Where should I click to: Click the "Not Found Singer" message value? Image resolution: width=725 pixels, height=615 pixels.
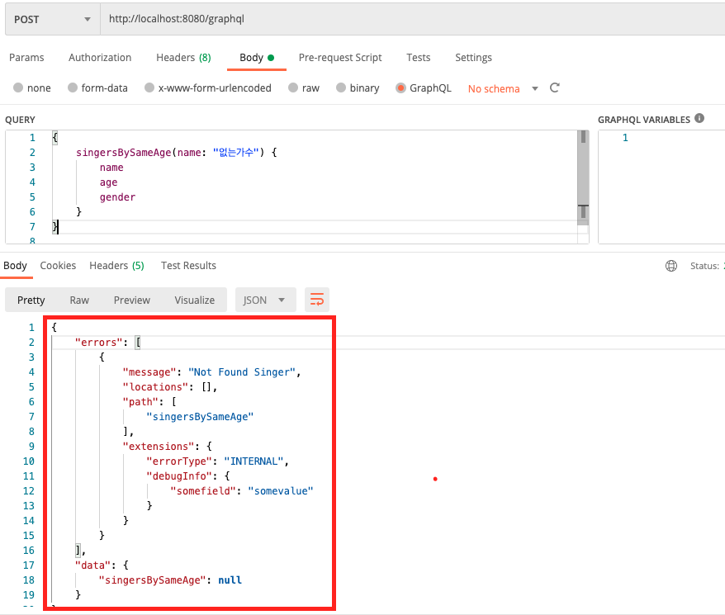pos(242,372)
